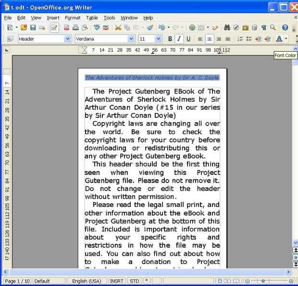The width and height of the screenshot is (298, 286).
Task: Open the View menu
Action: tap(36, 18)
